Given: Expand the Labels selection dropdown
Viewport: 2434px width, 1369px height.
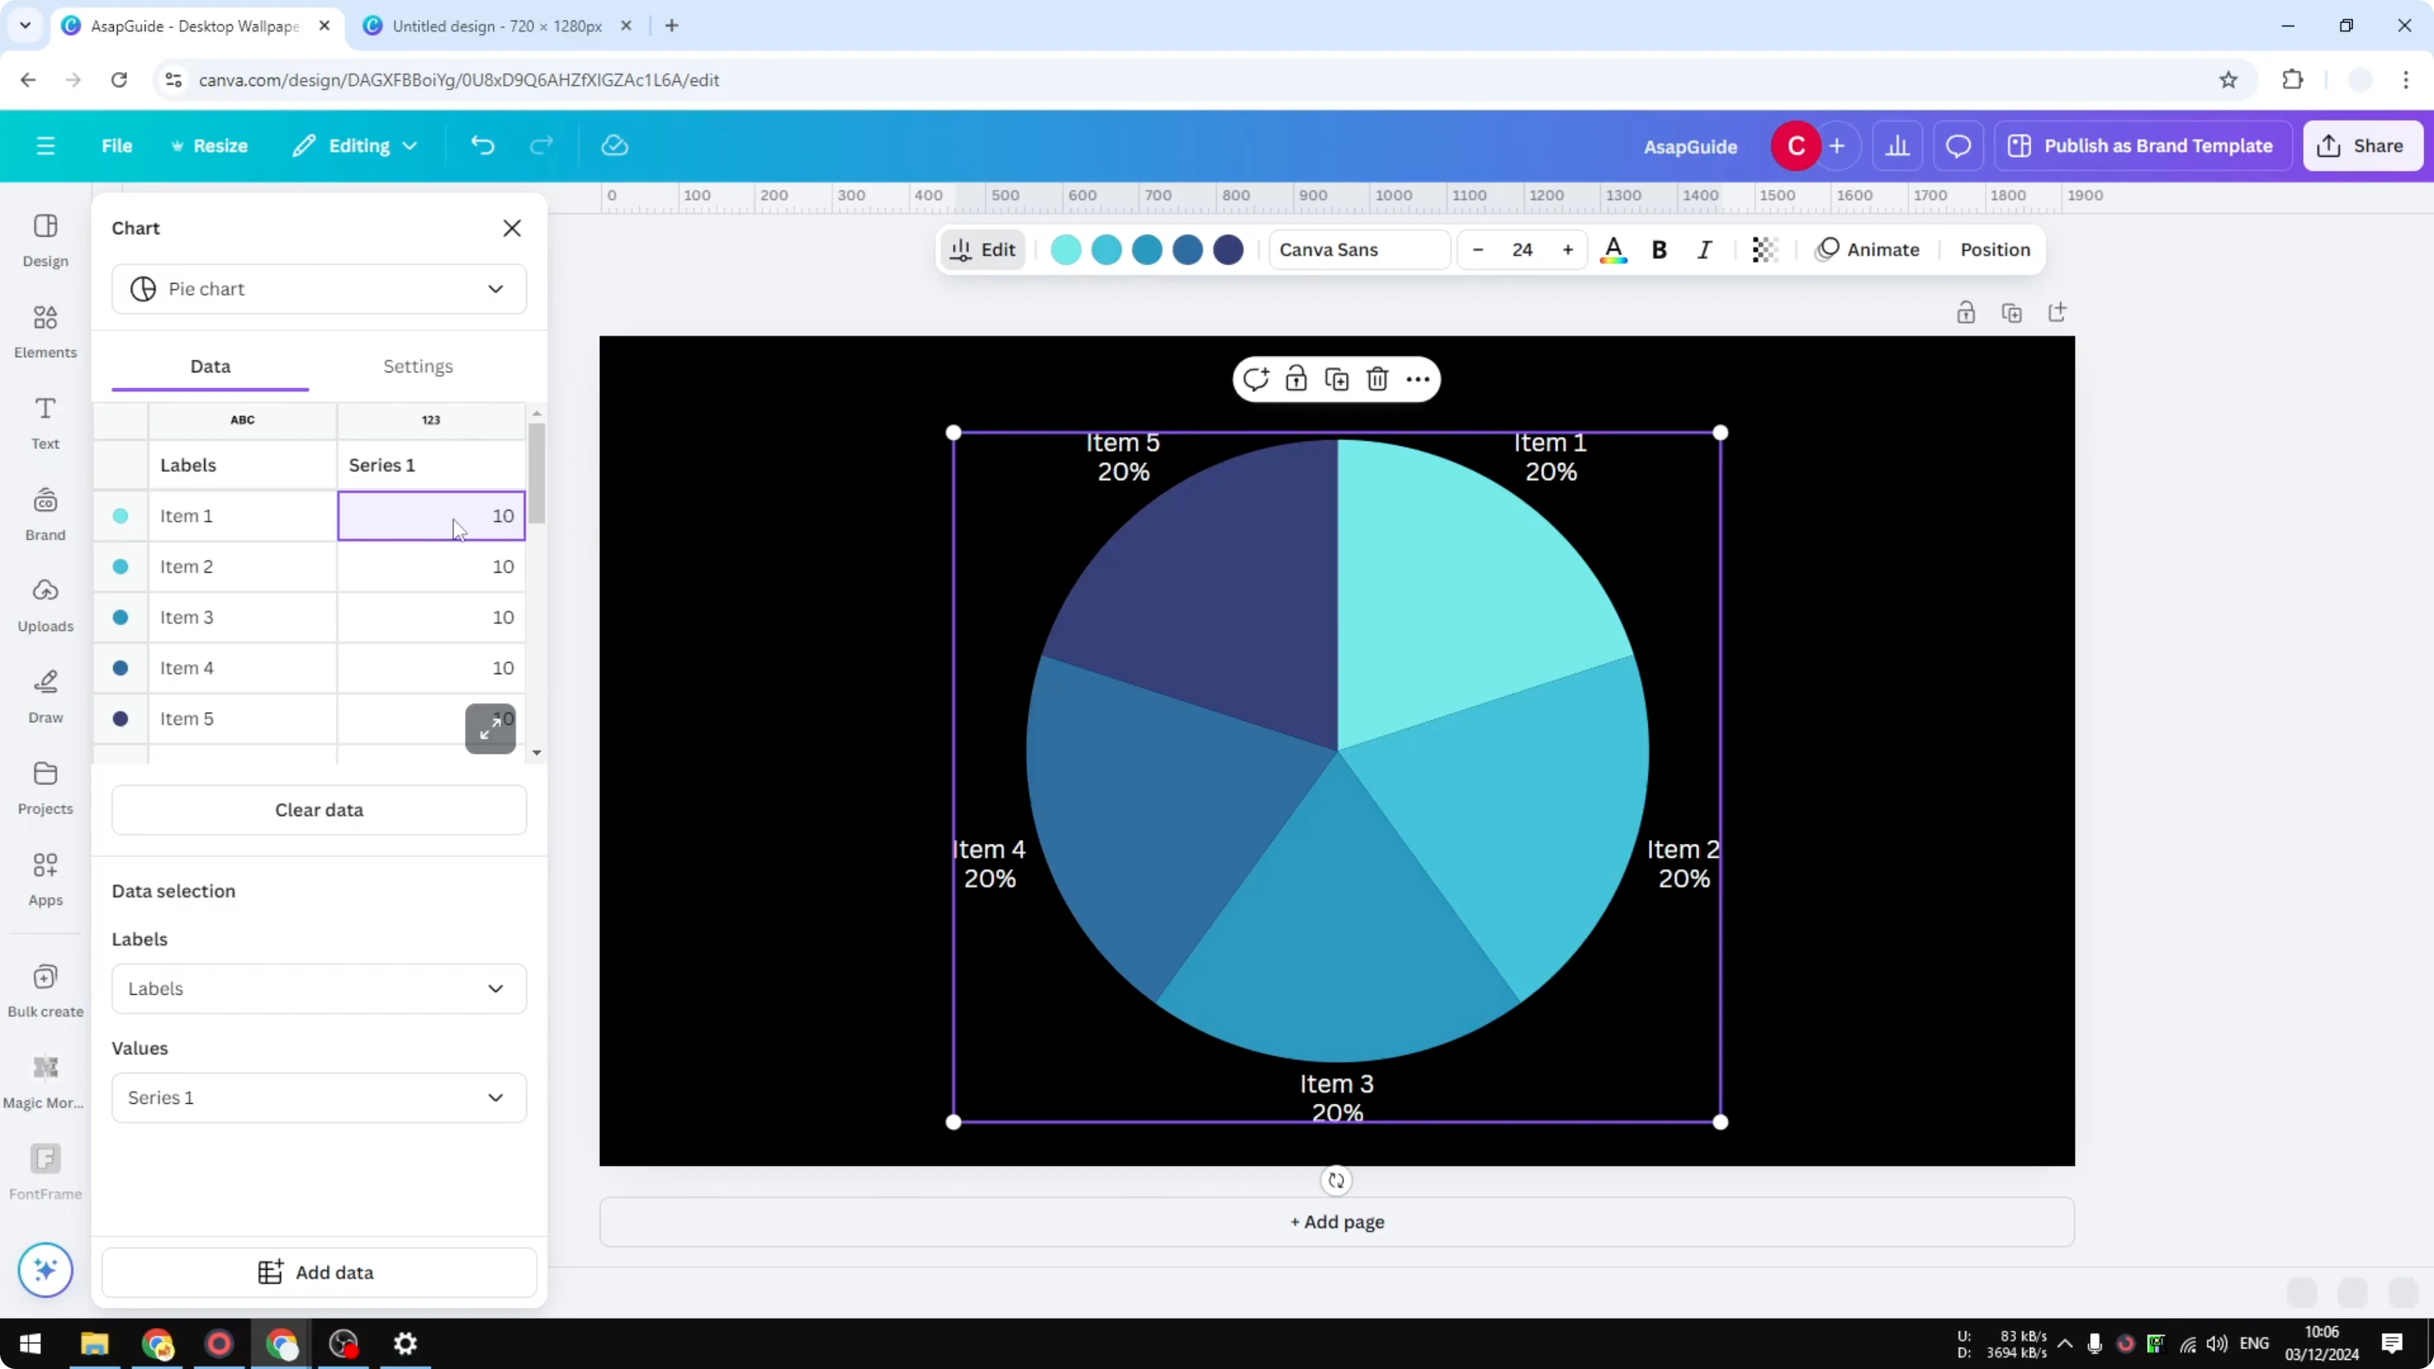Looking at the screenshot, I should click(318, 988).
